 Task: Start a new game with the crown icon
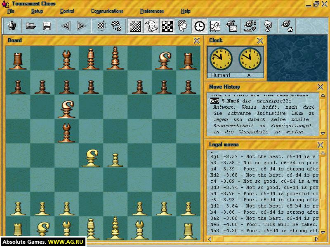point(12,26)
